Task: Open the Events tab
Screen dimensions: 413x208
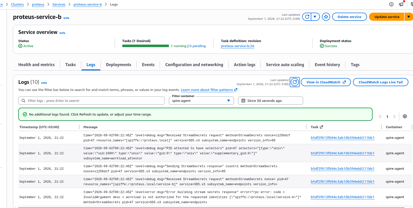Action: point(148,65)
